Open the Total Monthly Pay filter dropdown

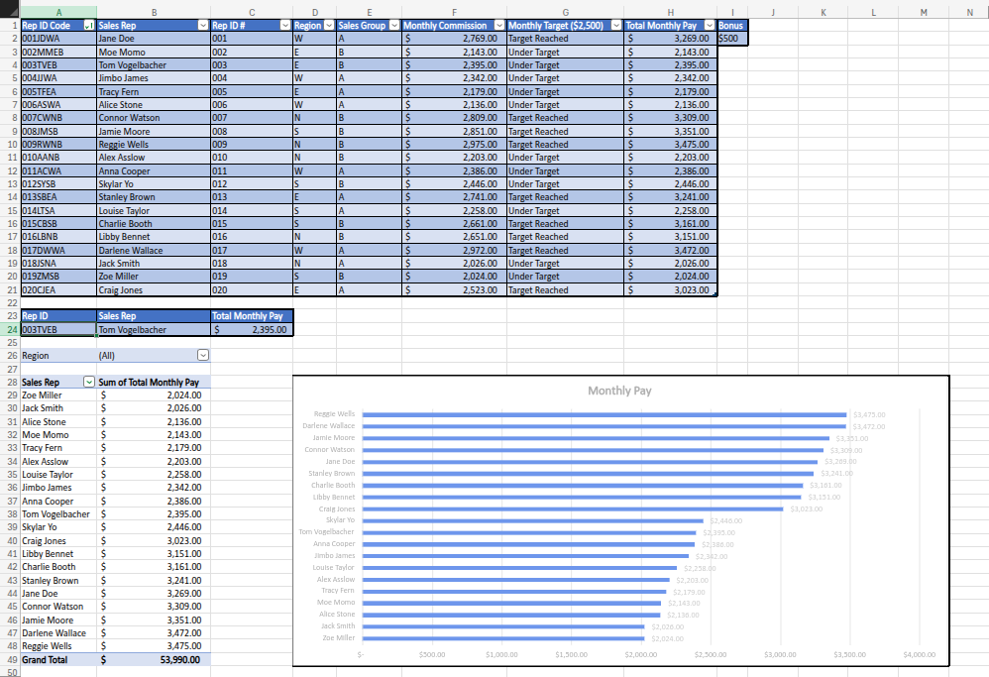[x=710, y=25]
